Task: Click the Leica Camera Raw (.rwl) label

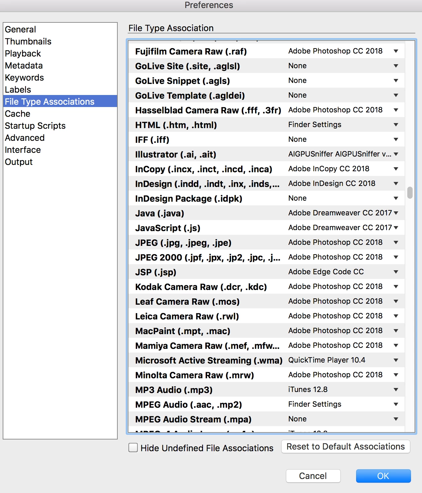Action: click(x=187, y=316)
